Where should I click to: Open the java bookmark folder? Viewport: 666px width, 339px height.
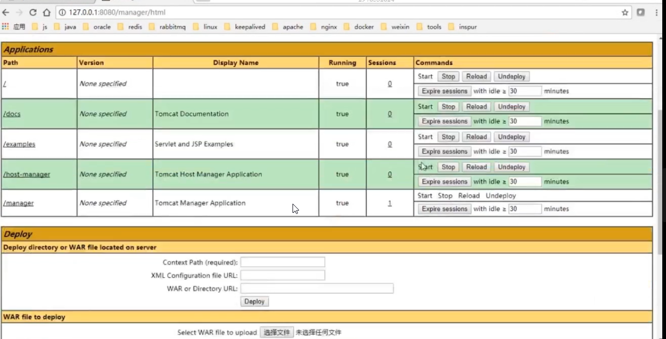(x=65, y=26)
